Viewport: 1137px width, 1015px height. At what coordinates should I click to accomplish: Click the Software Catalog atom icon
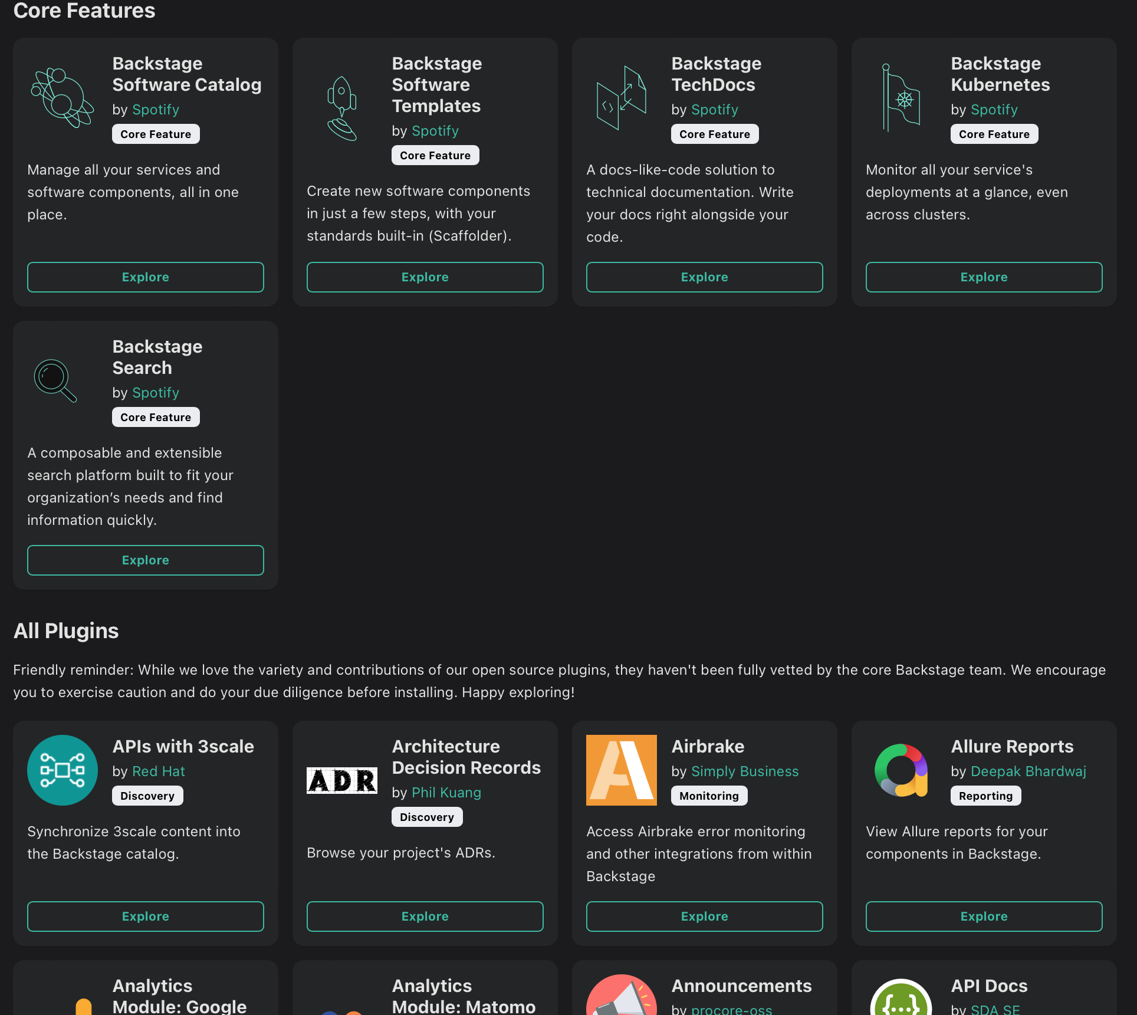(x=63, y=98)
